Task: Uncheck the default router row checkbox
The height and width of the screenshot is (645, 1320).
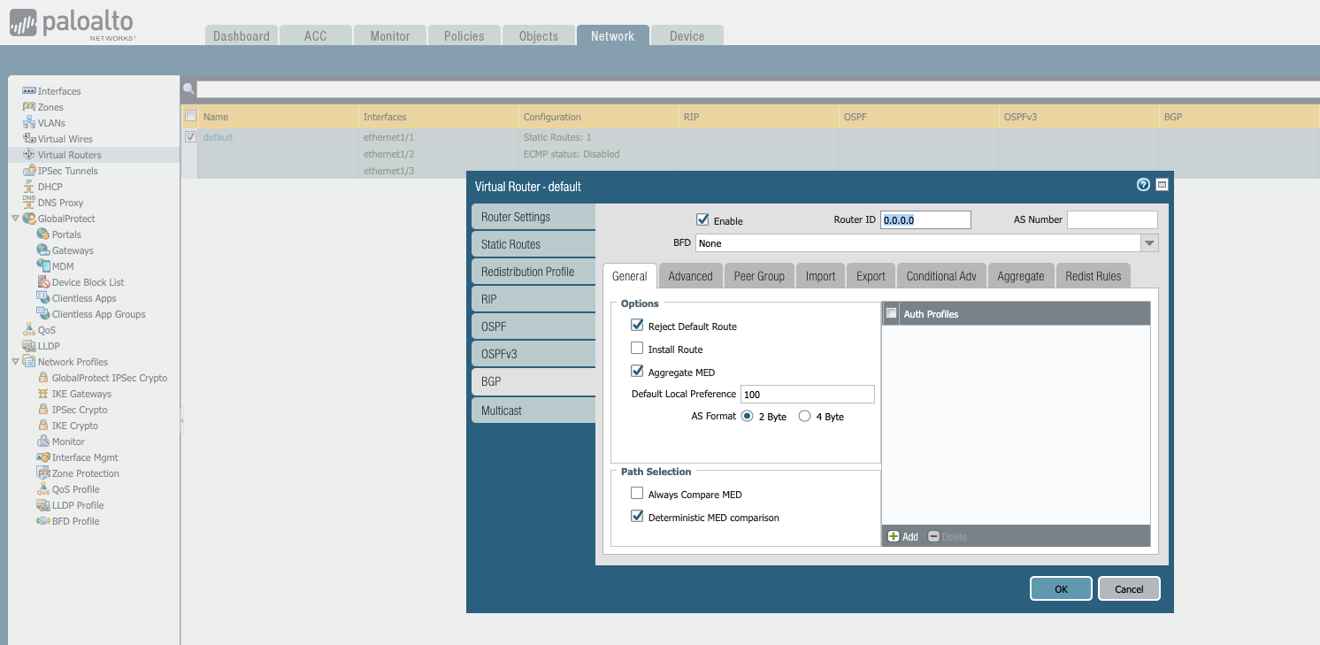Action: pyautogui.click(x=190, y=137)
